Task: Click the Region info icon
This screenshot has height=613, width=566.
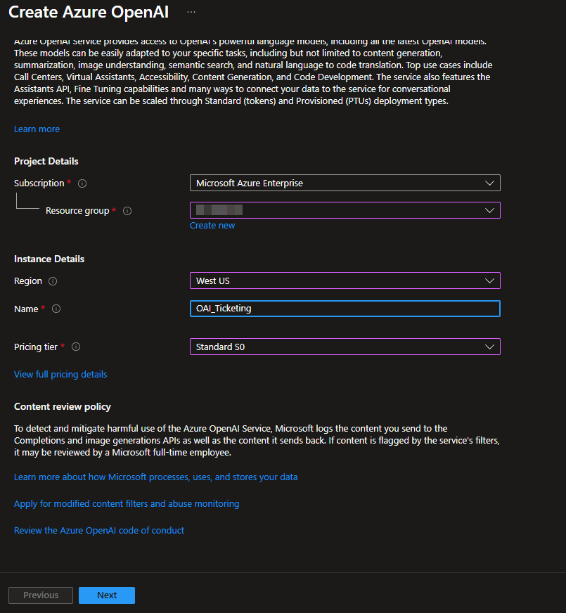Action: [53, 280]
